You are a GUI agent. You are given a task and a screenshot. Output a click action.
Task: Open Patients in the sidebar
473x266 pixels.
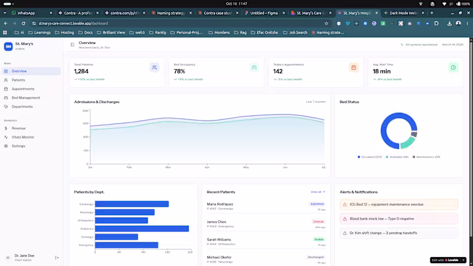[x=31, y=80]
